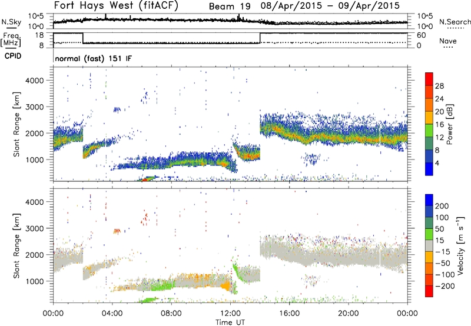Screen dimensions: 471x326
Task: Click the 'Nave' legend label
Action: click(x=447, y=41)
